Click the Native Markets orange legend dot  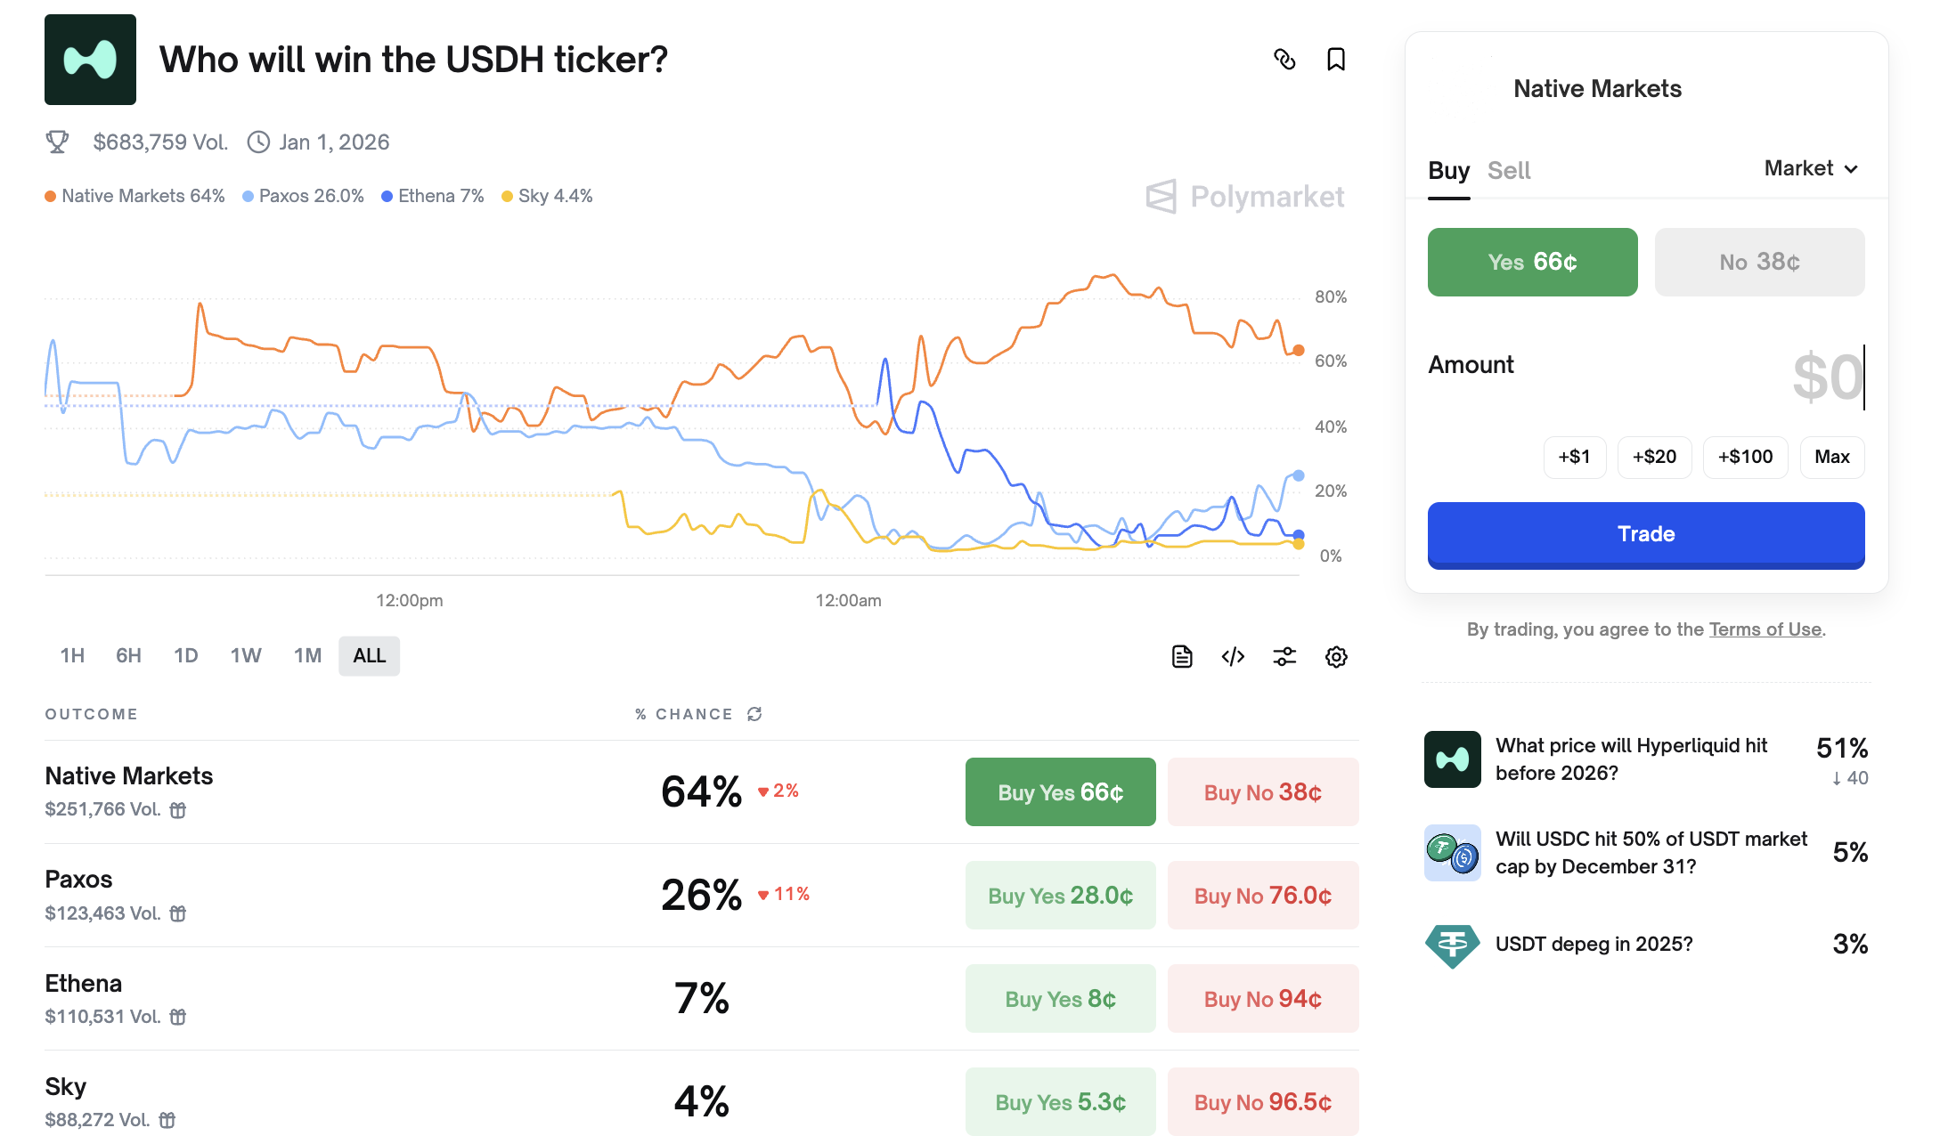click(x=51, y=197)
